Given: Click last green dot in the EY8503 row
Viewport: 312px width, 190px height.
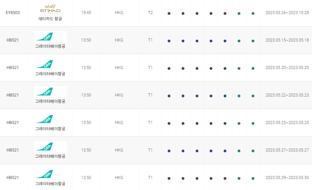Looking at the screenshot, I should coord(253,13).
